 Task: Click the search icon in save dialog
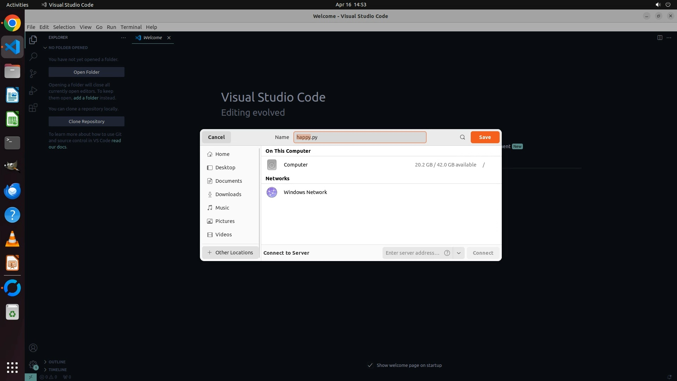(x=462, y=137)
